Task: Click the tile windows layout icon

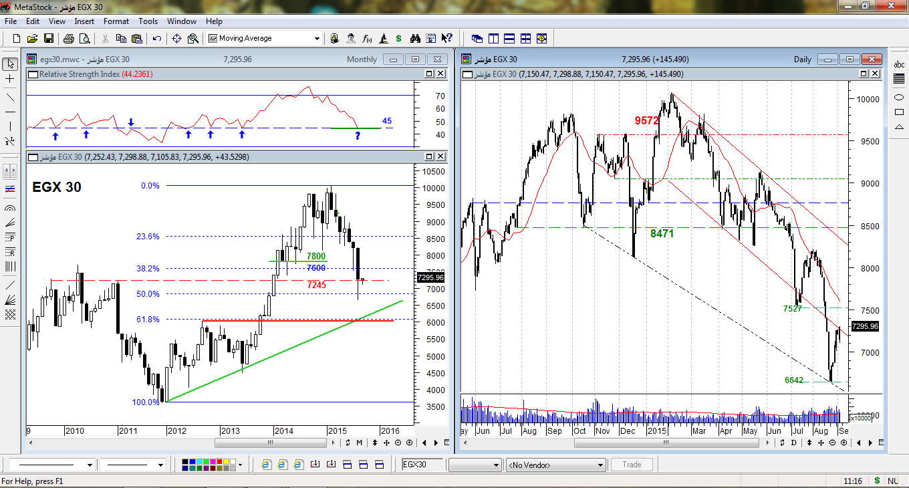Action: [x=526, y=38]
